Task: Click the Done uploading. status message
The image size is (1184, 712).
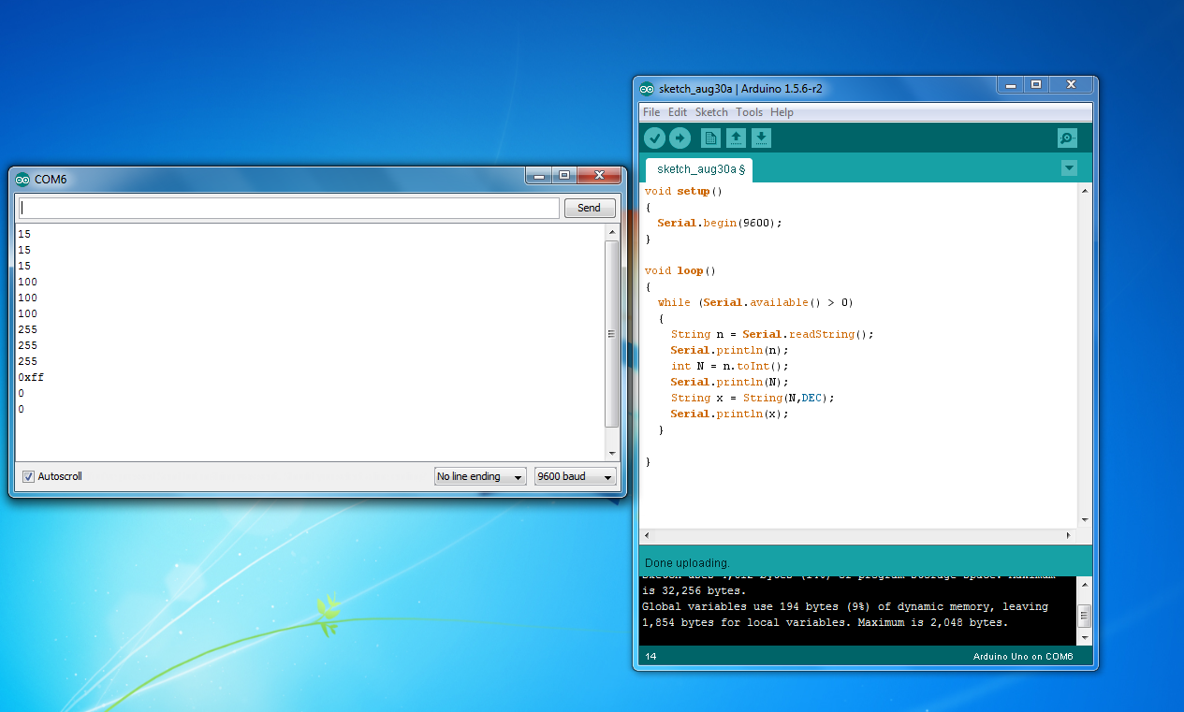Action: coord(687,563)
